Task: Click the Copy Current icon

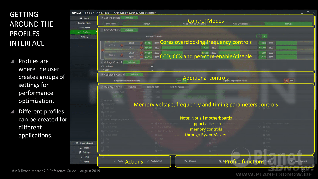Action: coord(292,161)
